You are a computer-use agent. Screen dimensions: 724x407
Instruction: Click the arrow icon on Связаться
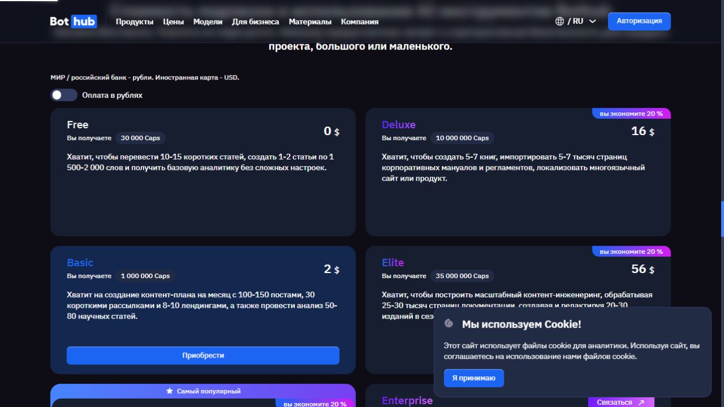pyautogui.click(x=641, y=402)
